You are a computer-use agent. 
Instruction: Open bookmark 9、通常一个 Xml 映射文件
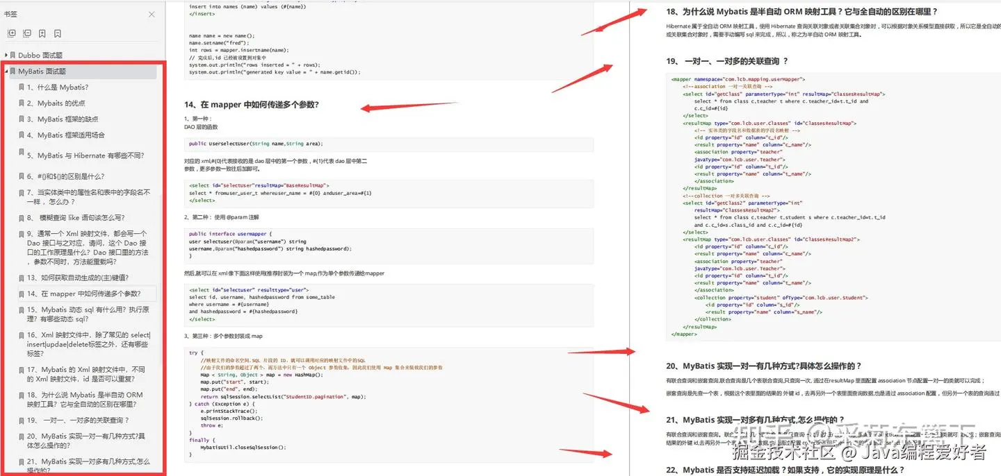coord(89,248)
